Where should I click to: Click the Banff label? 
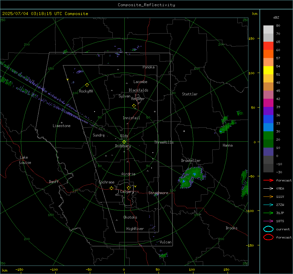[x=54, y=182]
